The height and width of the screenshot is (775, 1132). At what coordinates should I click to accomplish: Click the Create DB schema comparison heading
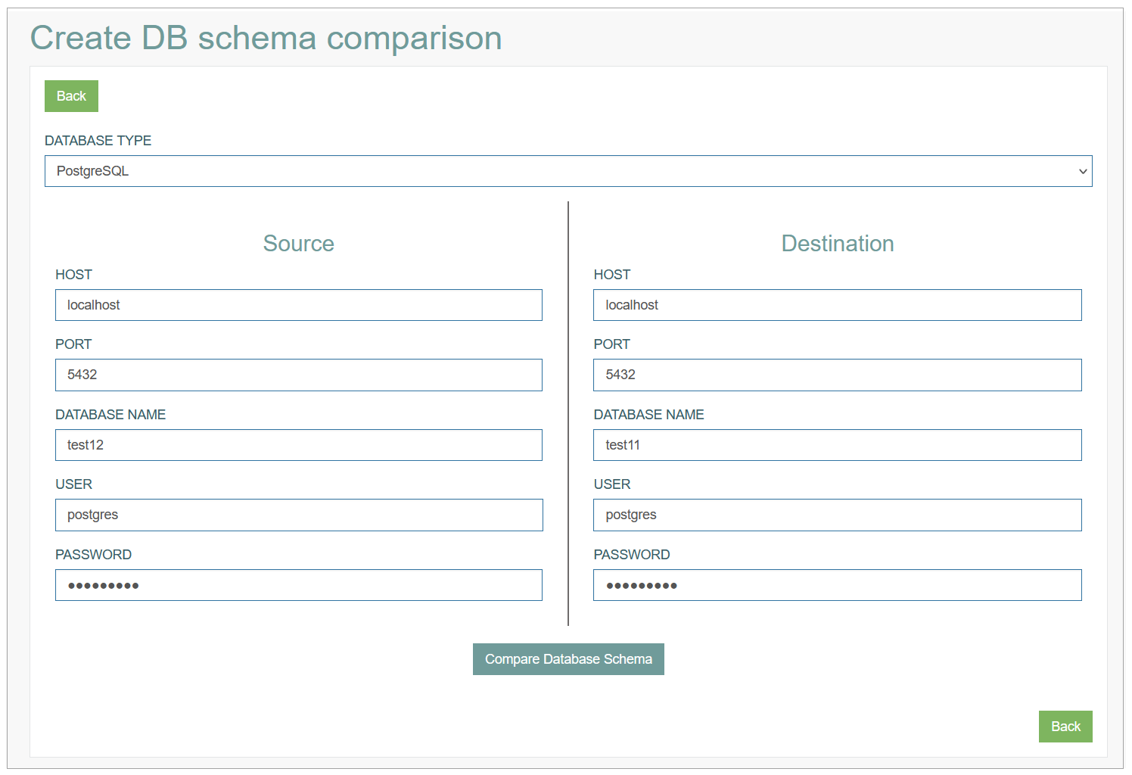(266, 38)
